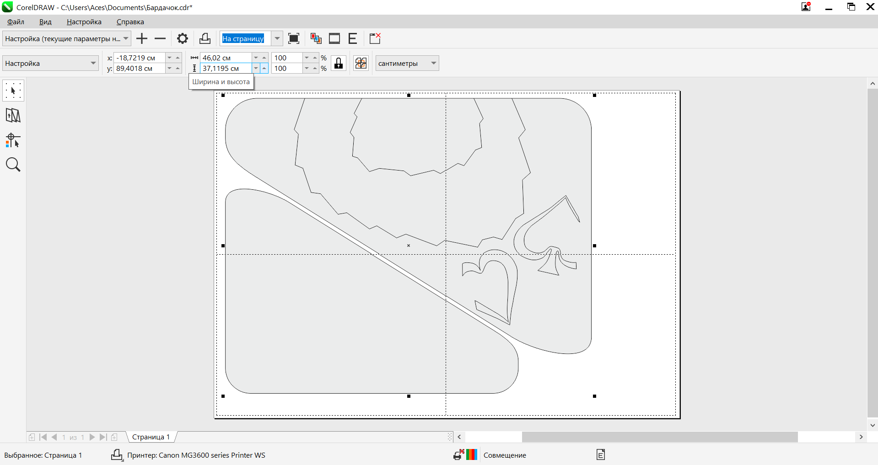
Task: Go to last page navigation icon
Action: pos(103,437)
